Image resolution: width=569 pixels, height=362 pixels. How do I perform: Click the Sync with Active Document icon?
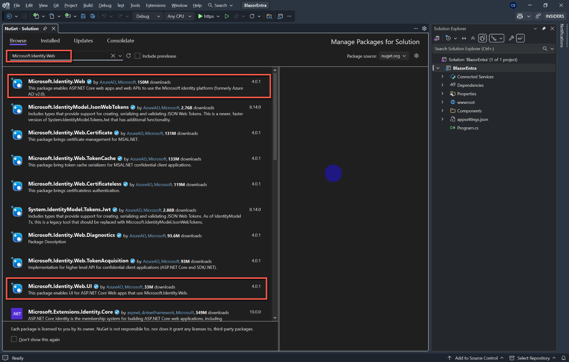[x=464, y=38]
